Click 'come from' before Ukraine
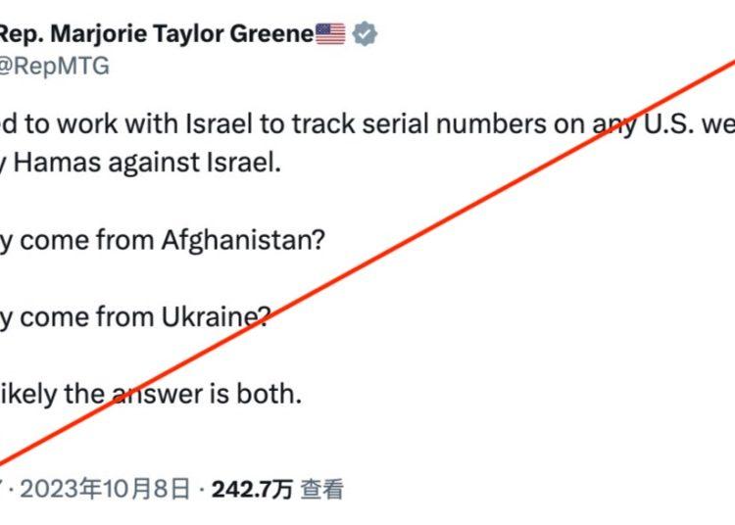This screenshot has height=525, width=735. (x=86, y=317)
